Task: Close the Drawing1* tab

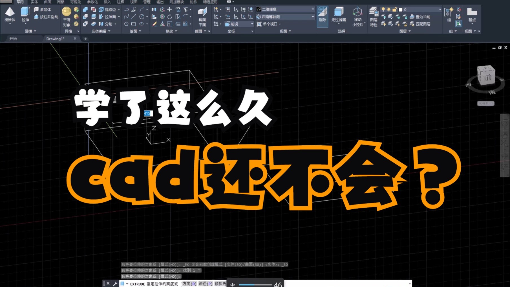Action: point(75,38)
